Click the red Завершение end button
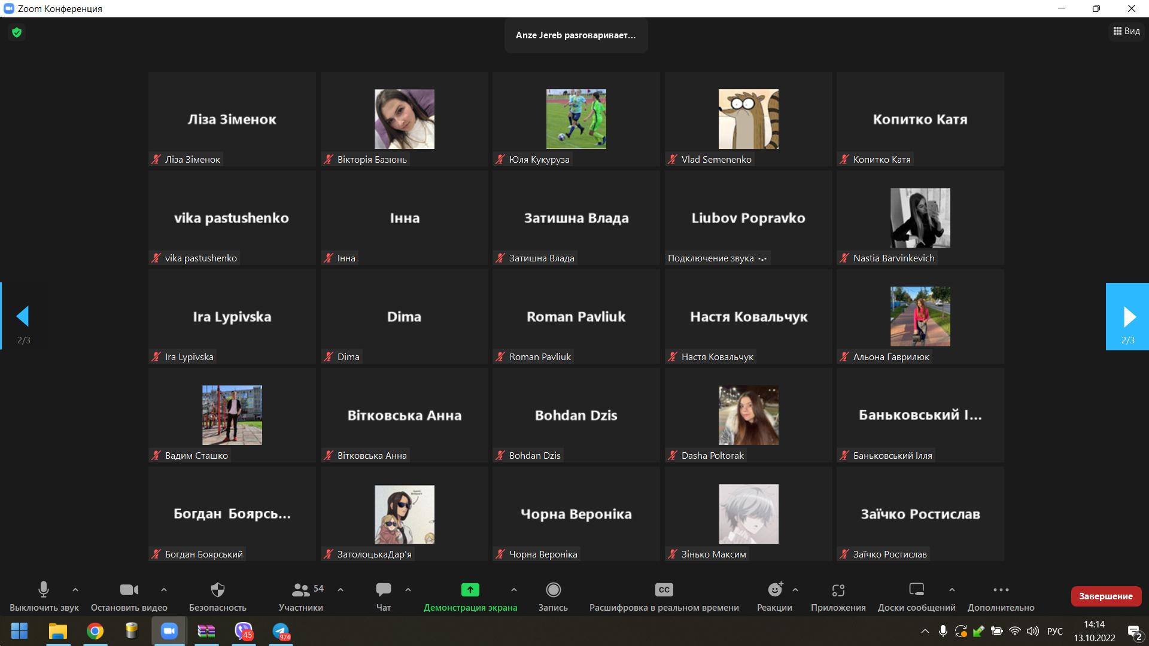1149x646 pixels. [x=1105, y=596]
